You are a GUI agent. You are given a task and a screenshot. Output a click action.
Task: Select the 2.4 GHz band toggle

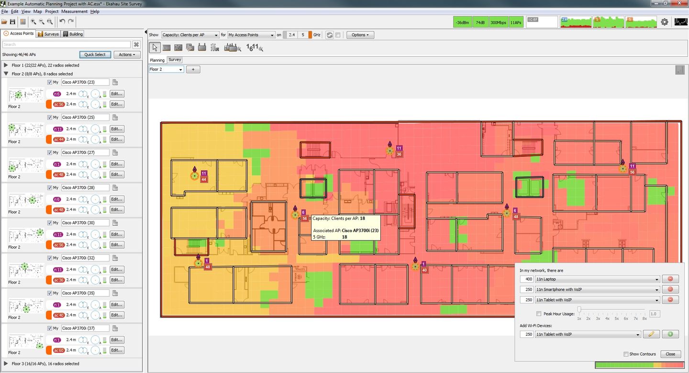(291, 35)
